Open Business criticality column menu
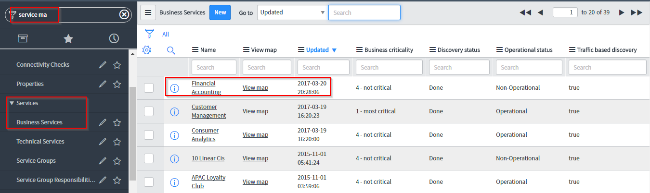 360,50
